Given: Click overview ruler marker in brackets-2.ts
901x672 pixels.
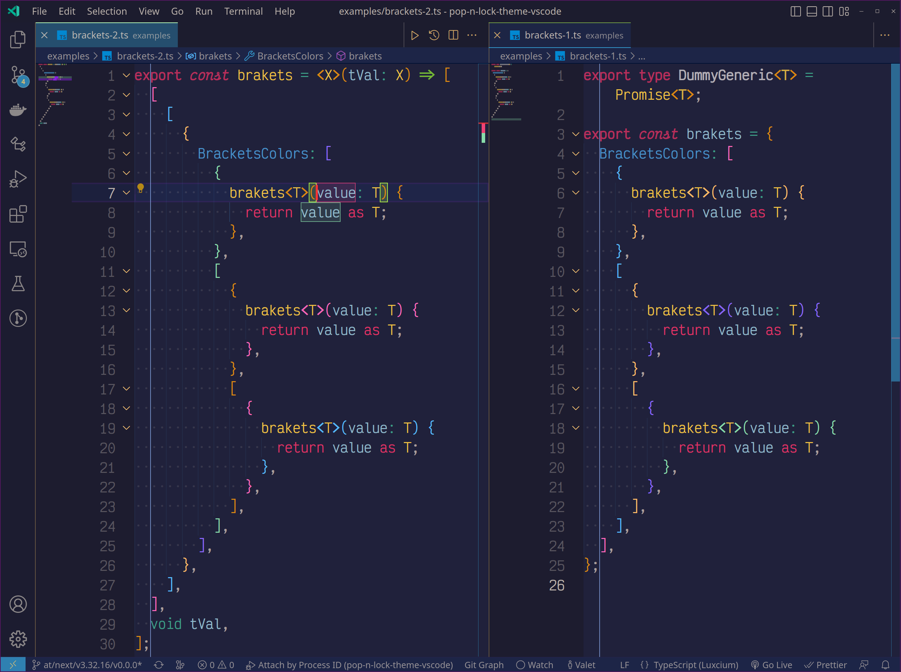Looking at the screenshot, I should 483,133.
